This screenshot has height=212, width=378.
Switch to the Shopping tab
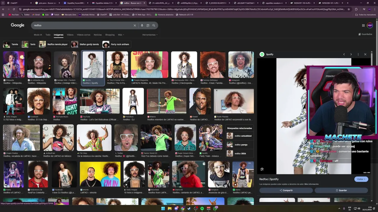point(110,35)
